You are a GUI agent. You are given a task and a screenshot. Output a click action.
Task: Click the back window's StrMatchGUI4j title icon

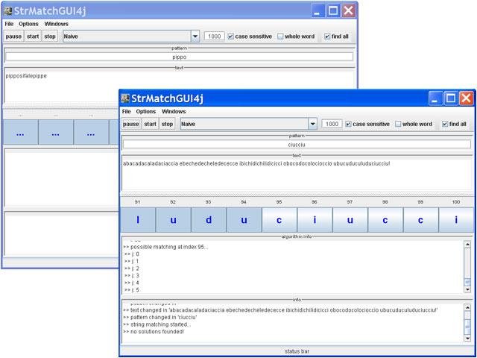[7, 11]
